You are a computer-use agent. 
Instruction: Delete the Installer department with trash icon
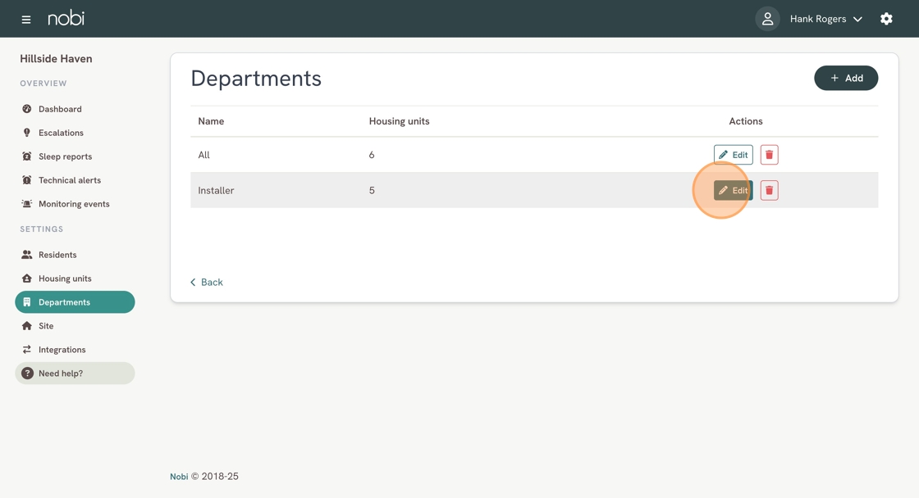pyautogui.click(x=769, y=190)
